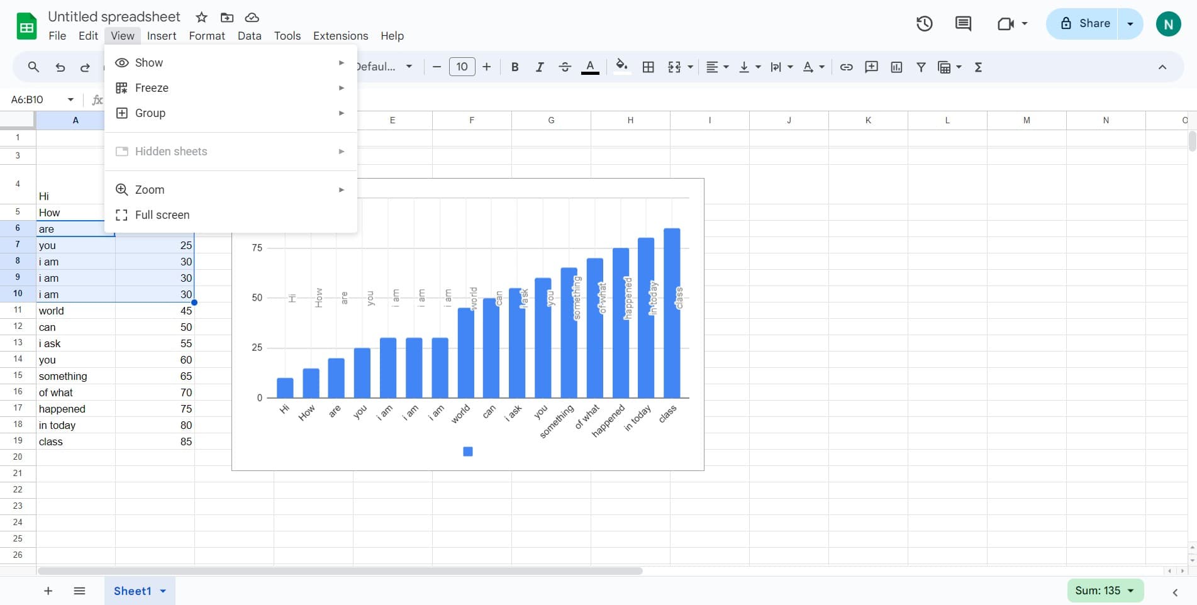
Task: Select Full screen from View menu
Action: pos(162,215)
